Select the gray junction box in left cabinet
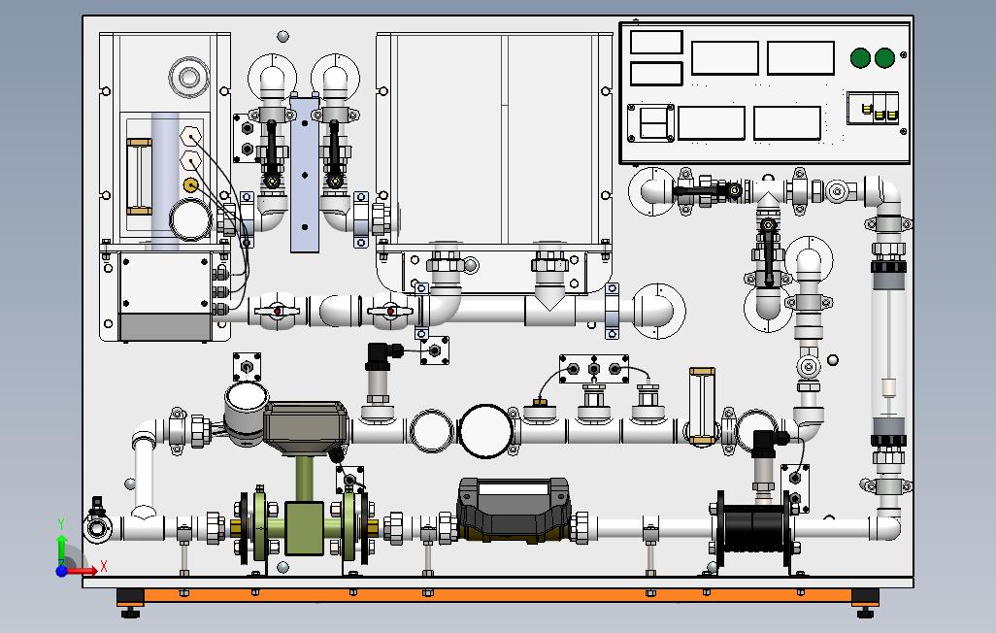Screen dimensions: 996x633 [x=165, y=296]
